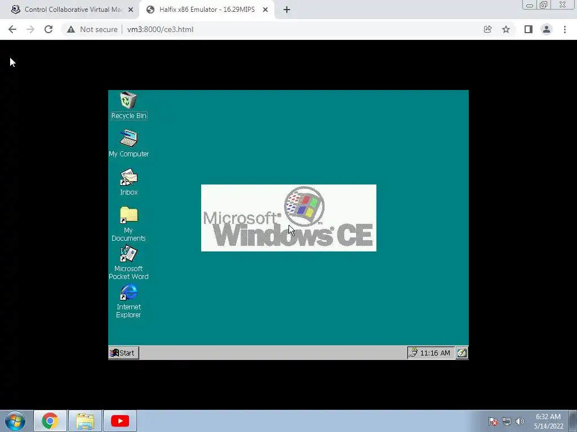
Task: Open the input panel pencil icon
Action: (462, 353)
